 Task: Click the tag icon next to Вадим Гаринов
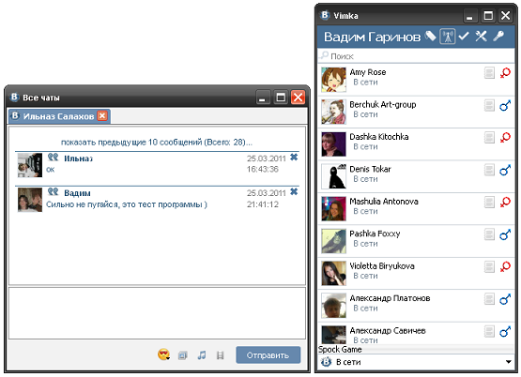pos(430,36)
